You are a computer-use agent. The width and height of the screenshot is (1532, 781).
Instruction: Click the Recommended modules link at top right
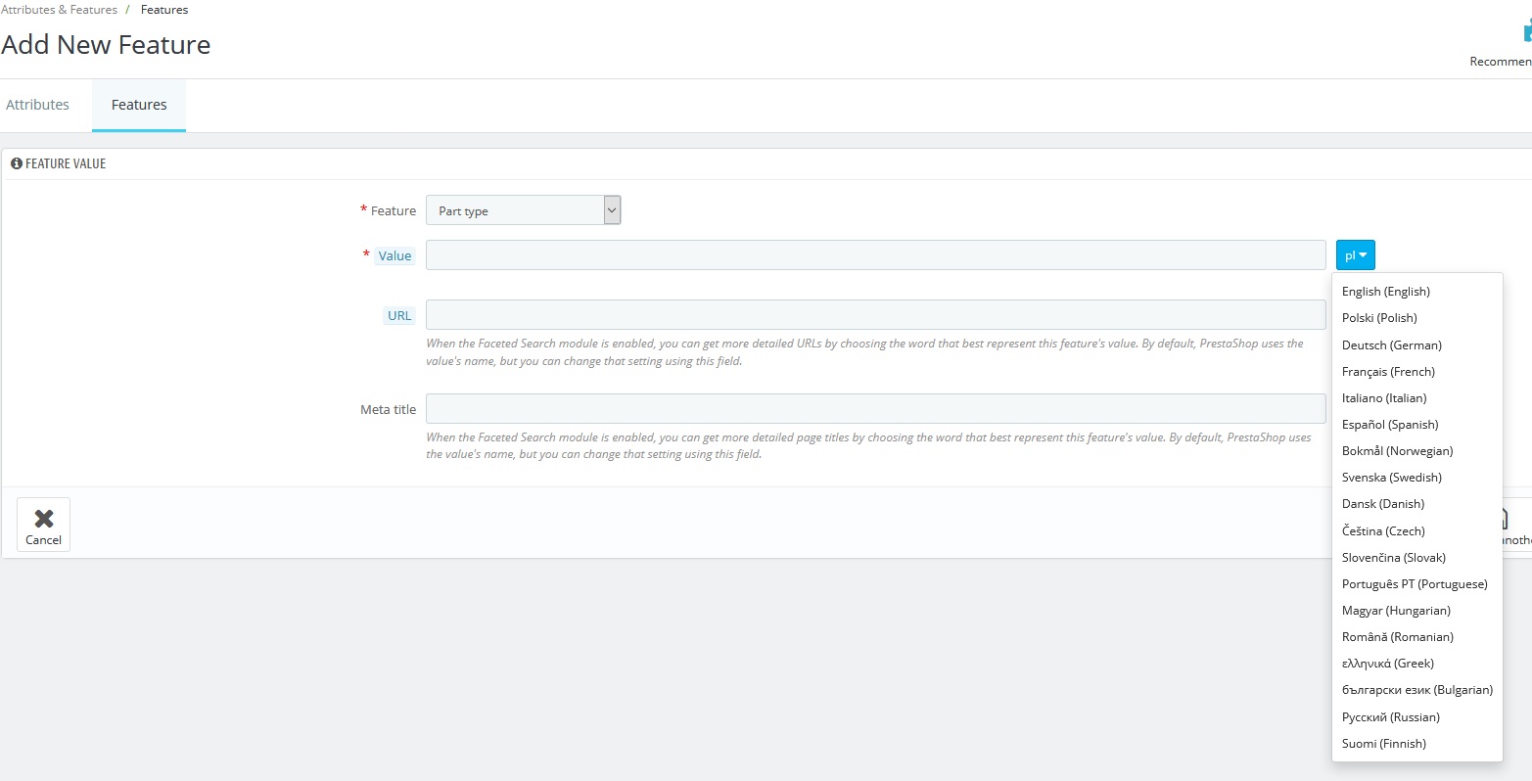click(x=1501, y=44)
